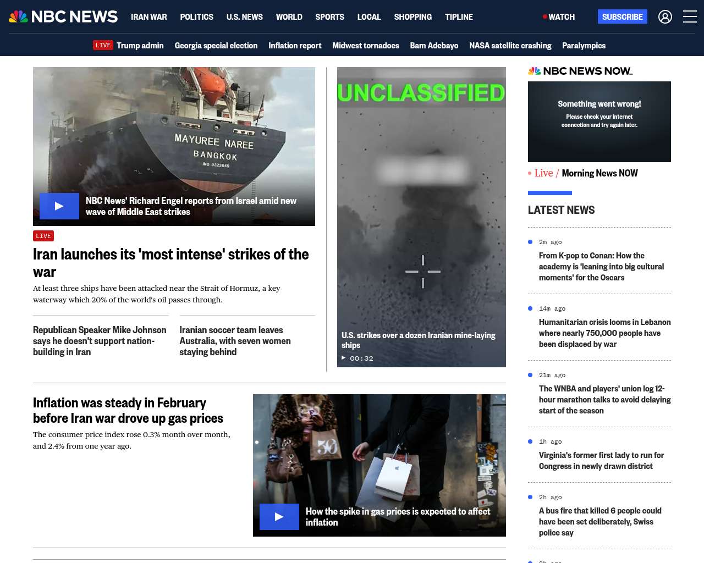This screenshot has height=563, width=704.
Task: Click the red LIVE badge by Trump admin
Action: 103,46
